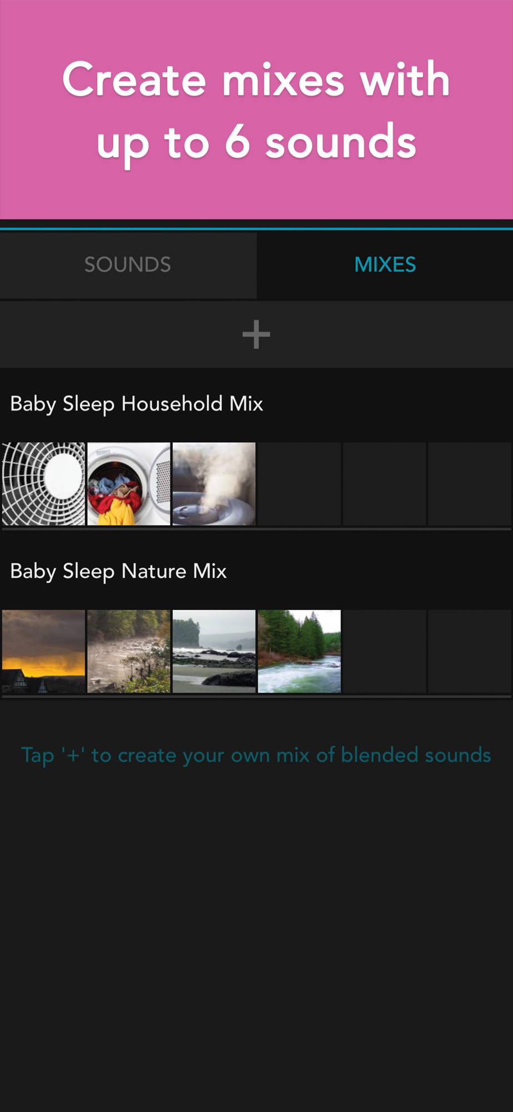
Task: Click the divider line below Nature Mix
Action: (x=256, y=696)
